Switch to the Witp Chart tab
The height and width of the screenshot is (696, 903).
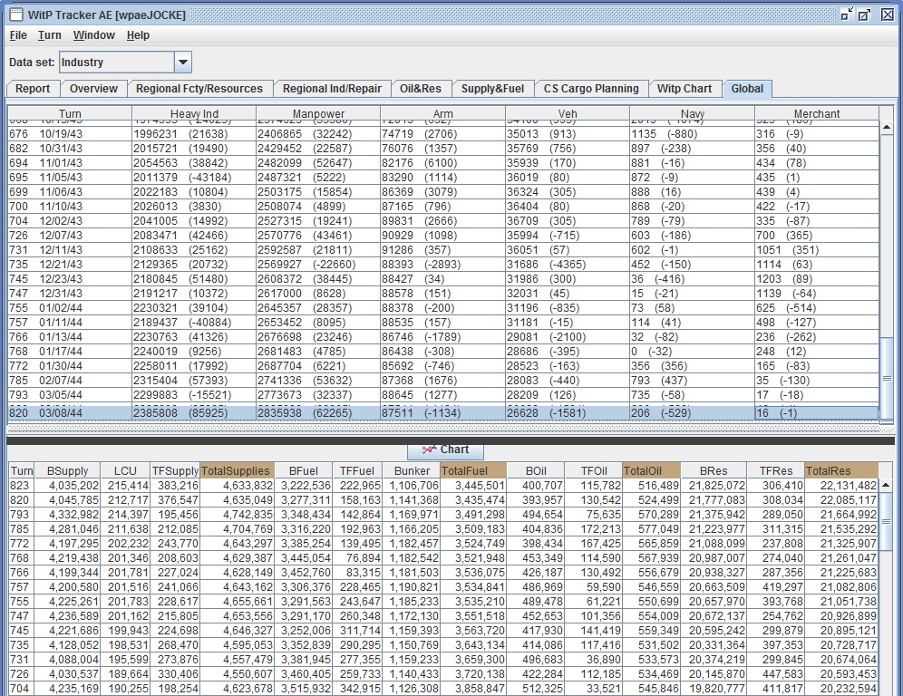tap(685, 89)
